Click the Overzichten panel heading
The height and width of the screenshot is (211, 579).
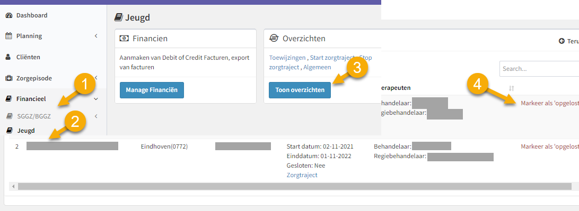304,38
